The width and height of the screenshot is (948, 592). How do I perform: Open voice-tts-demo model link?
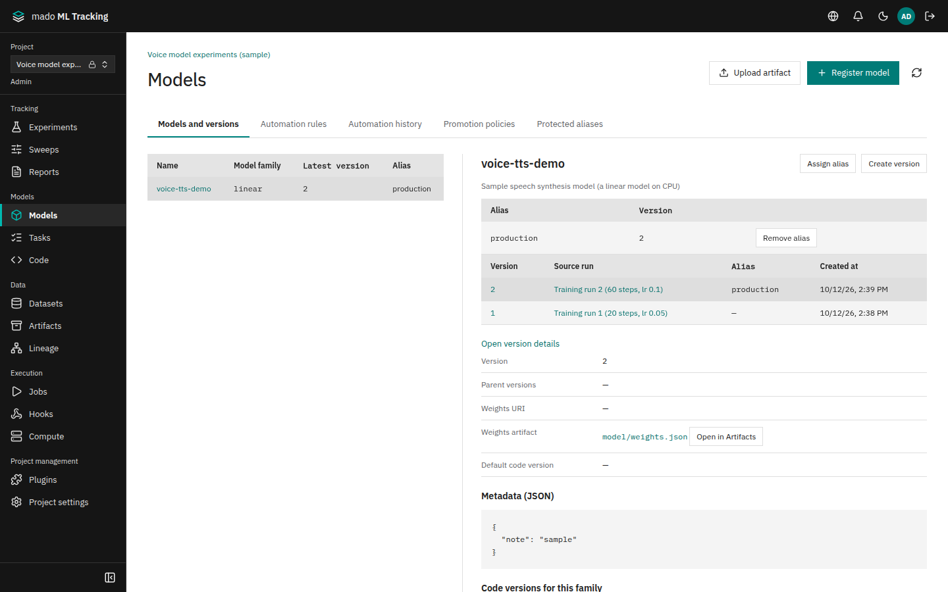184,189
